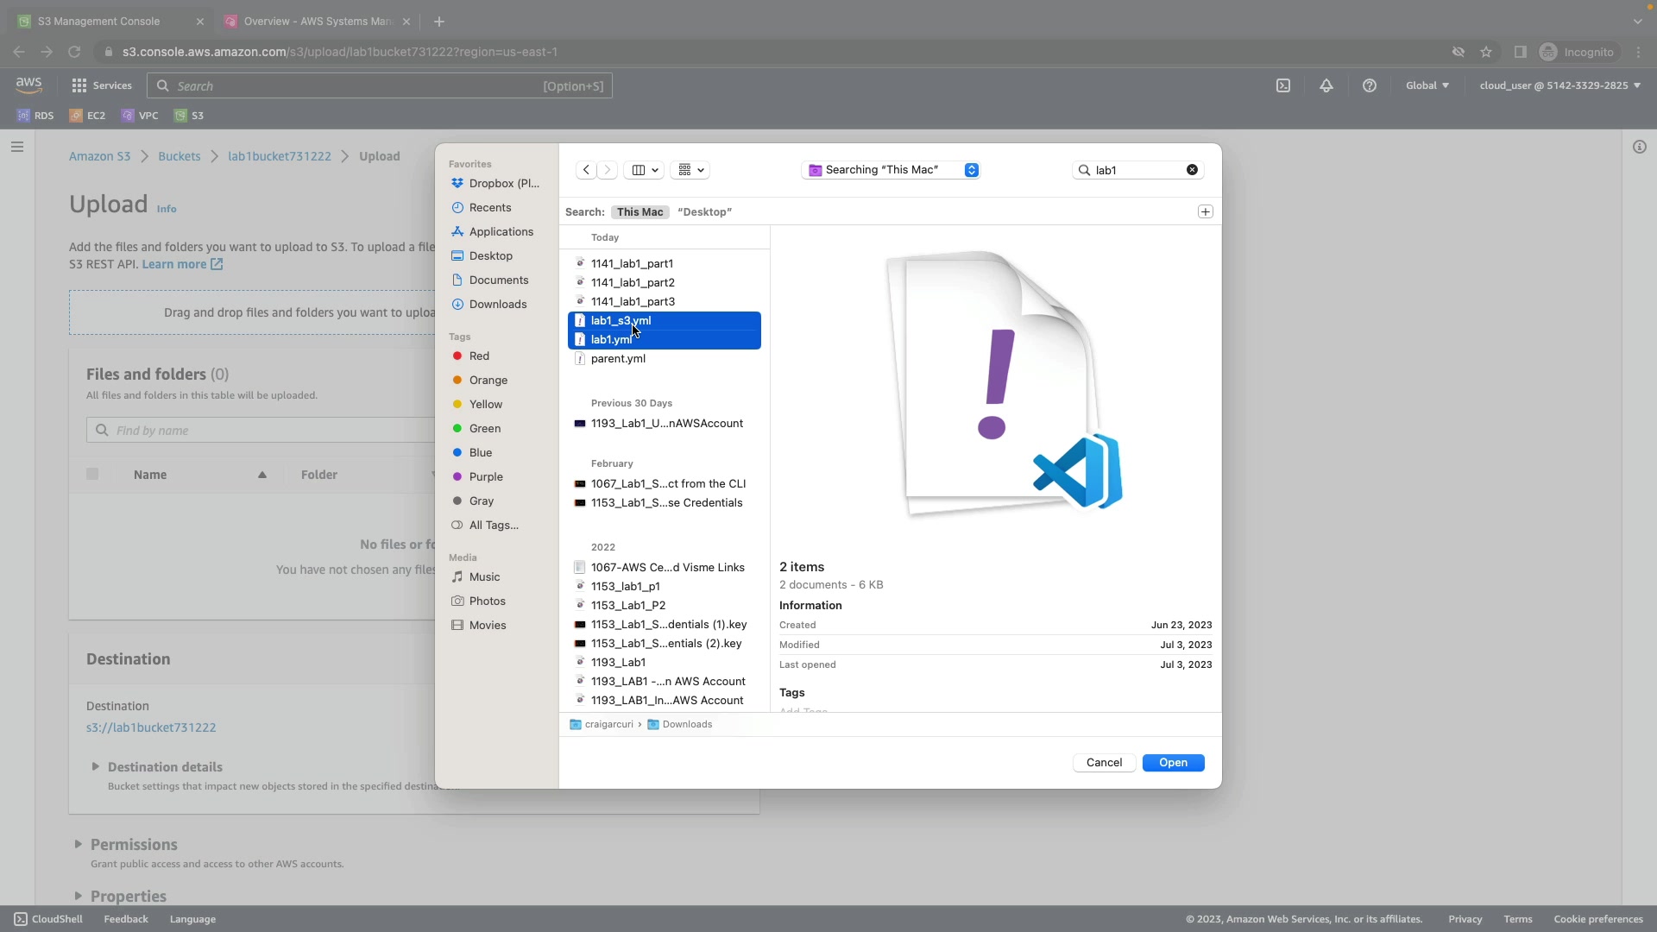Go back using dialog back arrow
This screenshot has height=932, width=1657.
click(586, 170)
